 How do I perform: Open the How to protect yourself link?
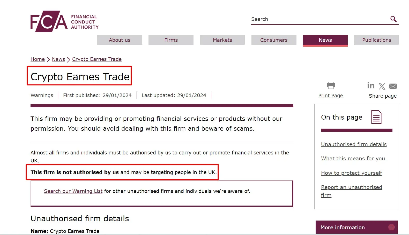point(351,173)
